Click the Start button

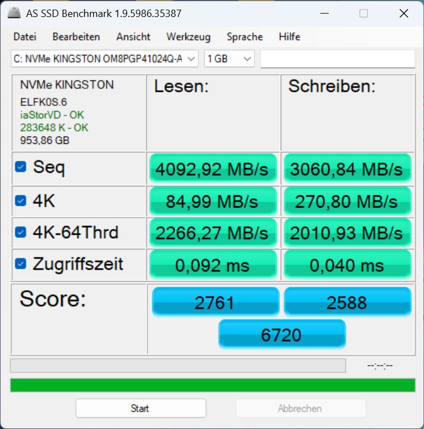click(x=141, y=408)
